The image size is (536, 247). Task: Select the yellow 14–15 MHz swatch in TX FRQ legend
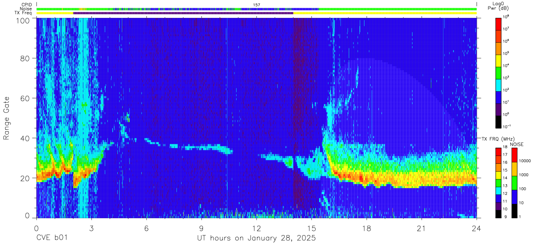(x=499, y=175)
